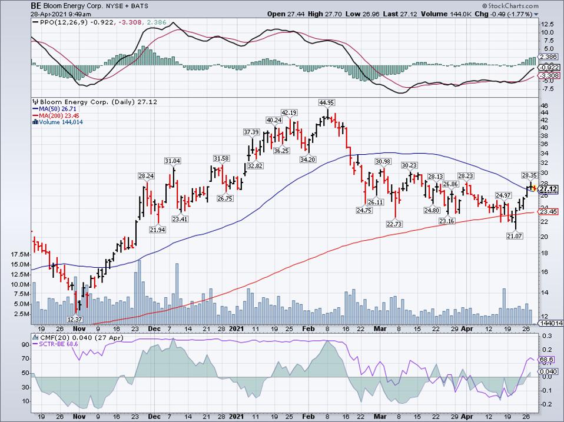The image size is (564, 422).
Task: Select the red MA(200) legend line
Action: [35, 116]
